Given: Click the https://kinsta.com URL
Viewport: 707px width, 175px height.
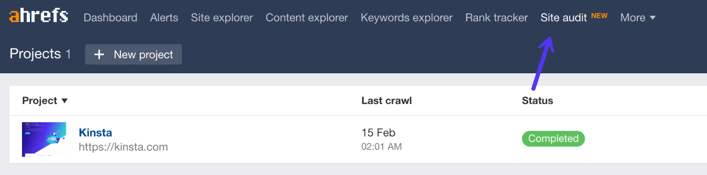Looking at the screenshot, I should [x=123, y=147].
